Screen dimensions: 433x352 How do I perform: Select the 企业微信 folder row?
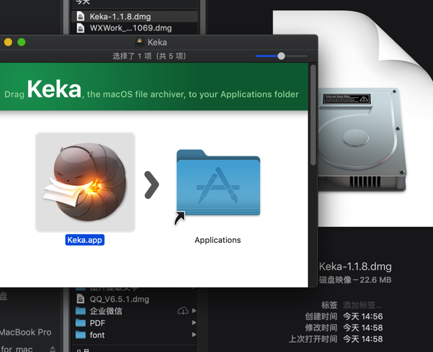coord(134,311)
